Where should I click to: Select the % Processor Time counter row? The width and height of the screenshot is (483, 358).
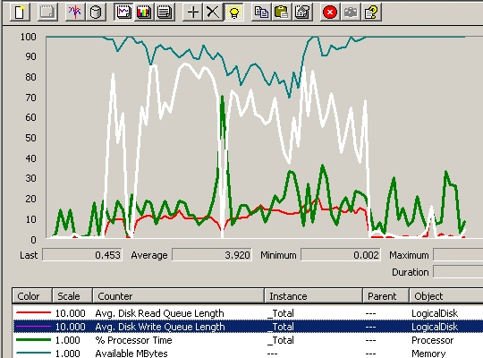[248, 340]
